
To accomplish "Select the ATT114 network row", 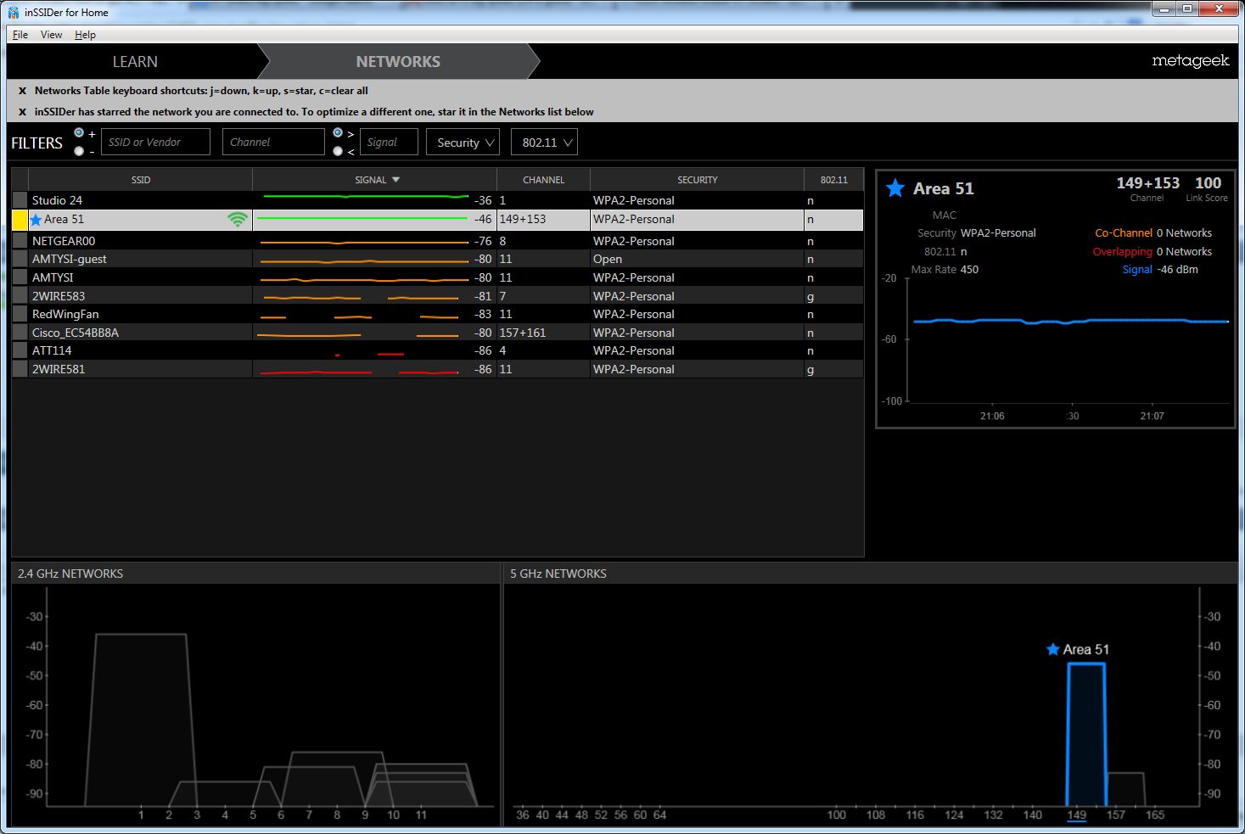I will [438, 350].
